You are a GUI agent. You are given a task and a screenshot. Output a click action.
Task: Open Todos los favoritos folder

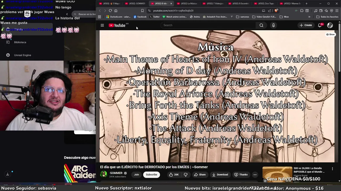(327, 17)
